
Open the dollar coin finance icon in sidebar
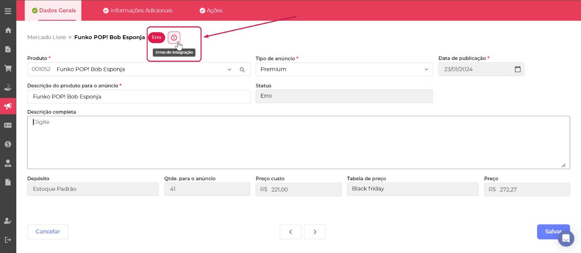8,144
